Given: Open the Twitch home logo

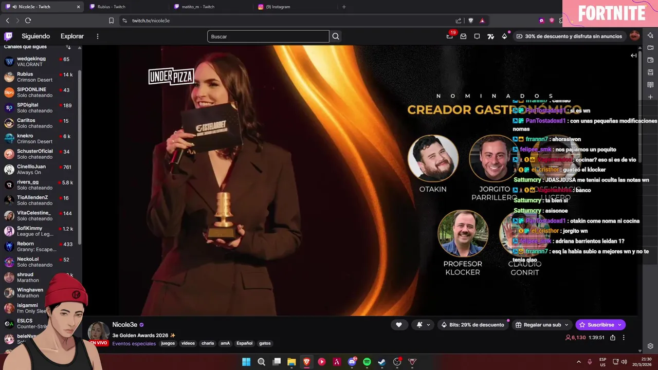Looking at the screenshot, I should click(8, 36).
